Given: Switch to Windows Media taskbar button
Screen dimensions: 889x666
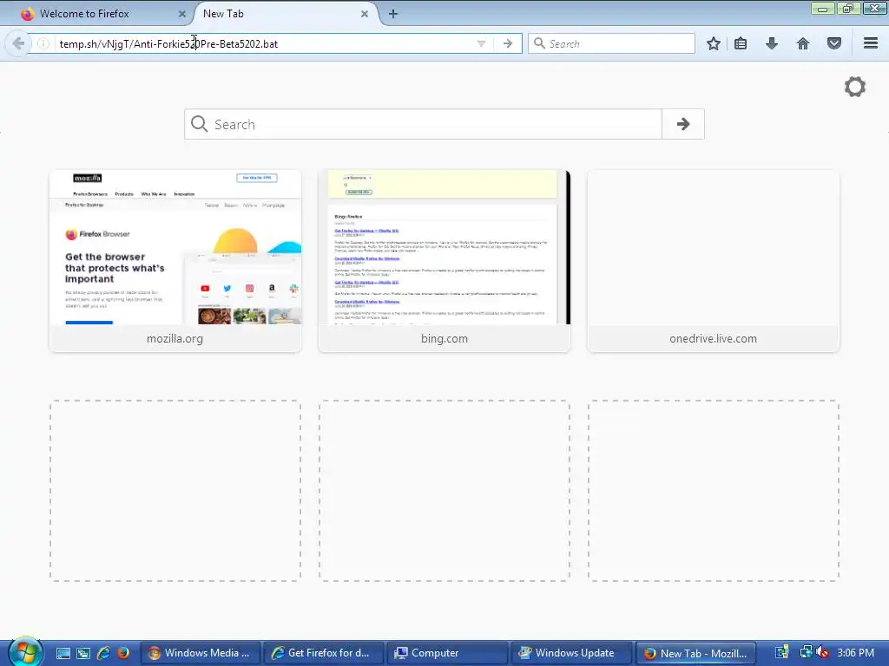Looking at the screenshot, I should tap(201, 653).
